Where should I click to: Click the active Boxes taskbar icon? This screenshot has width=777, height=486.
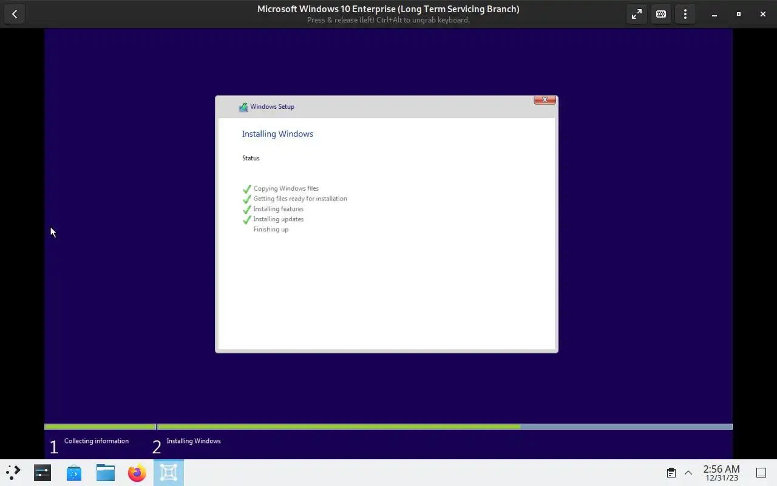tap(169, 473)
